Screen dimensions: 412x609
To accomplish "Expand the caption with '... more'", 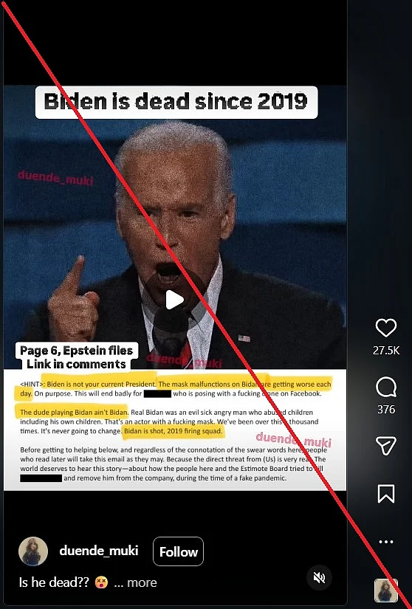I will point(136,582).
